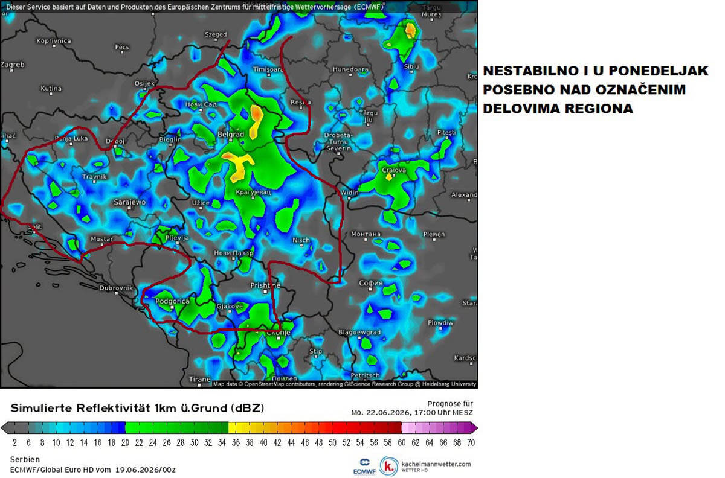The image size is (725, 478).
Task: Click the kachelmannwetter.com logo
Action: tap(425, 465)
